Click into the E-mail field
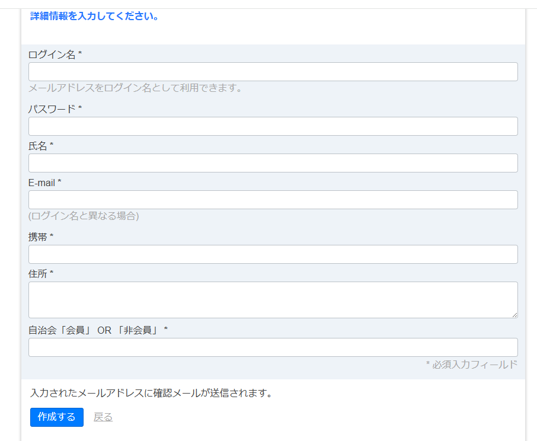 (x=273, y=200)
